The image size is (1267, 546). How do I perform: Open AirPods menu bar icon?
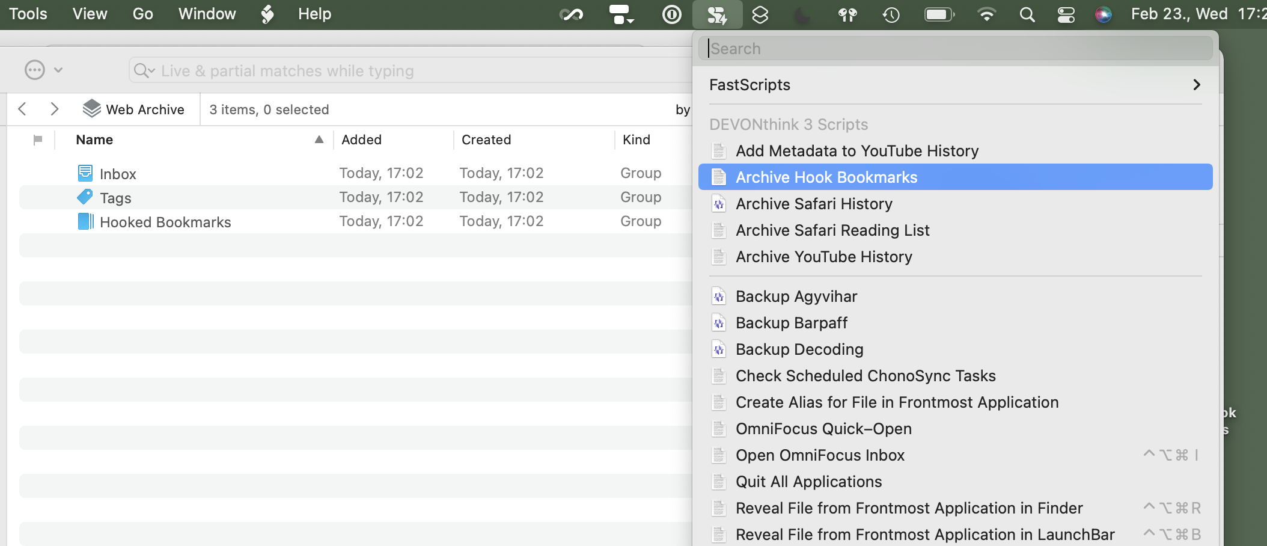coord(847,14)
